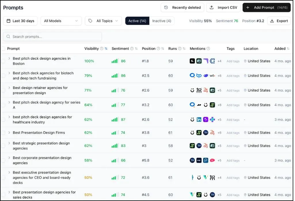
Task: Open the Visibility column help icon
Action: point(102,49)
